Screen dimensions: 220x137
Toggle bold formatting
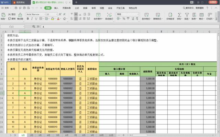[x=27, y=18]
